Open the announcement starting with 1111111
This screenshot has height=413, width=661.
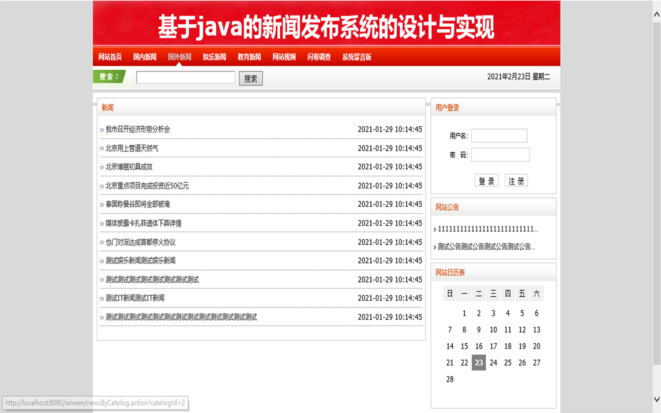(488, 229)
